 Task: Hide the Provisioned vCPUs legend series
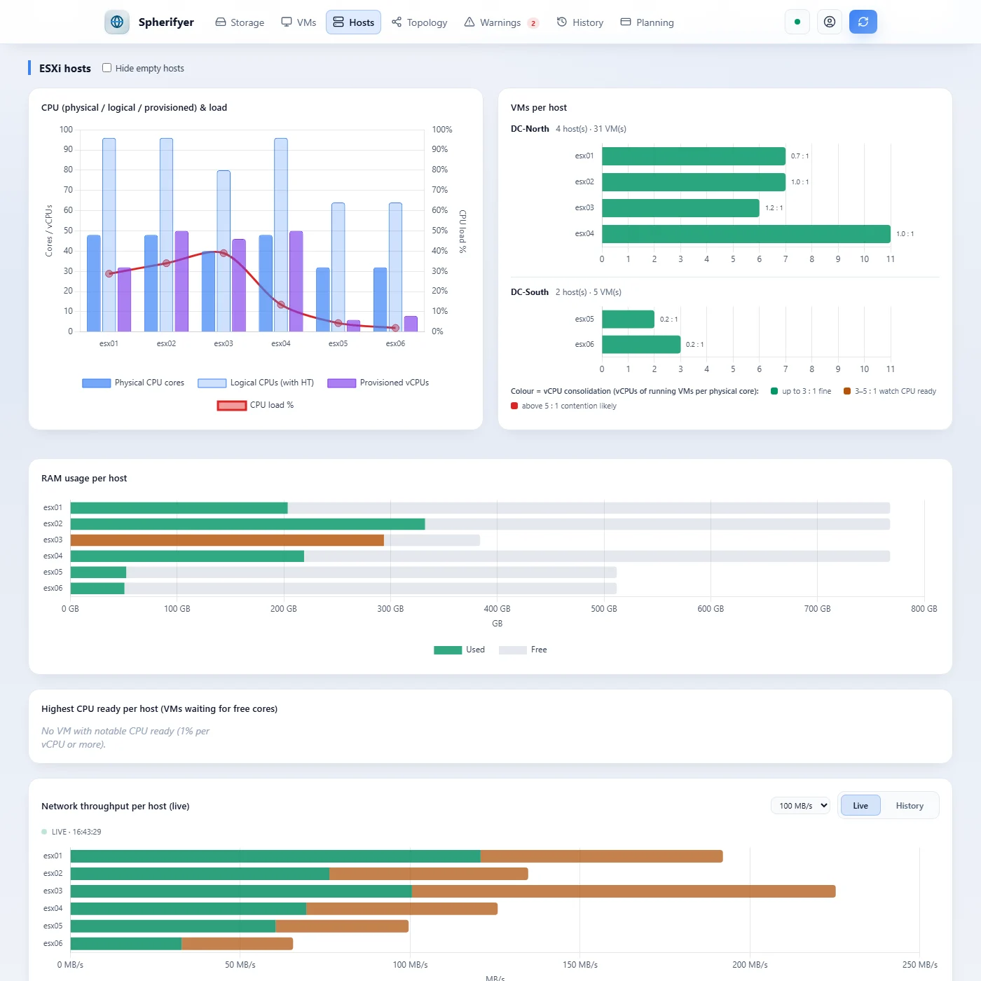pyautogui.click(x=378, y=383)
